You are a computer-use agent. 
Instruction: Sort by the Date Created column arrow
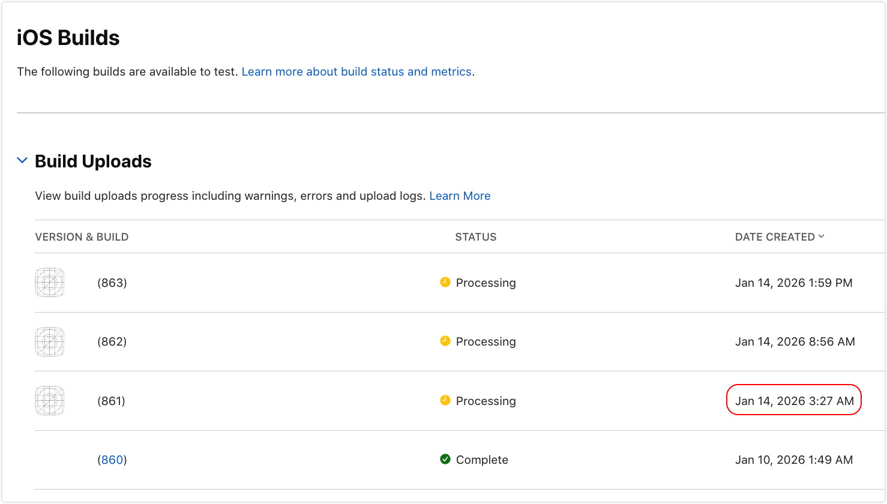[x=821, y=236]
